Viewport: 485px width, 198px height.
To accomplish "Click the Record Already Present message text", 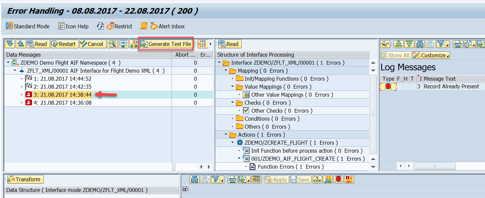I will (x=451, y=87).
